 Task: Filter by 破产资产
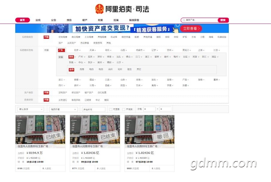[x=89, y=93]
